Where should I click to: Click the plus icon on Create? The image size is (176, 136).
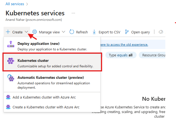coord(8,32)
